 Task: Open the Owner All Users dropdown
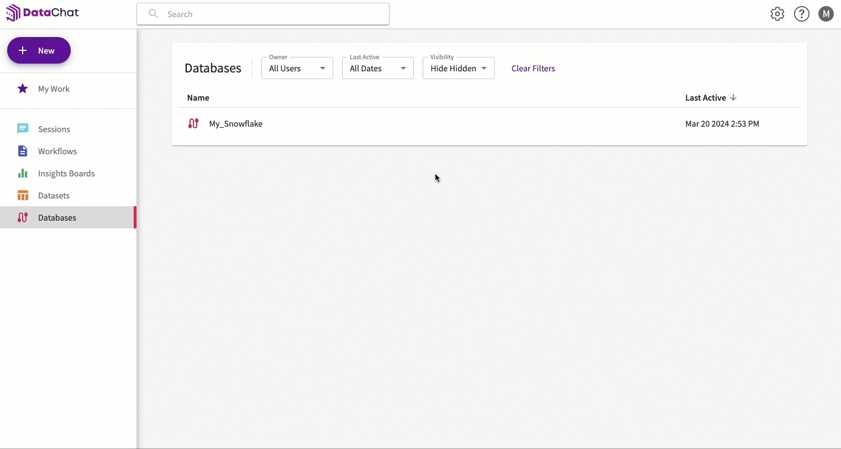[x=297, y=68]
